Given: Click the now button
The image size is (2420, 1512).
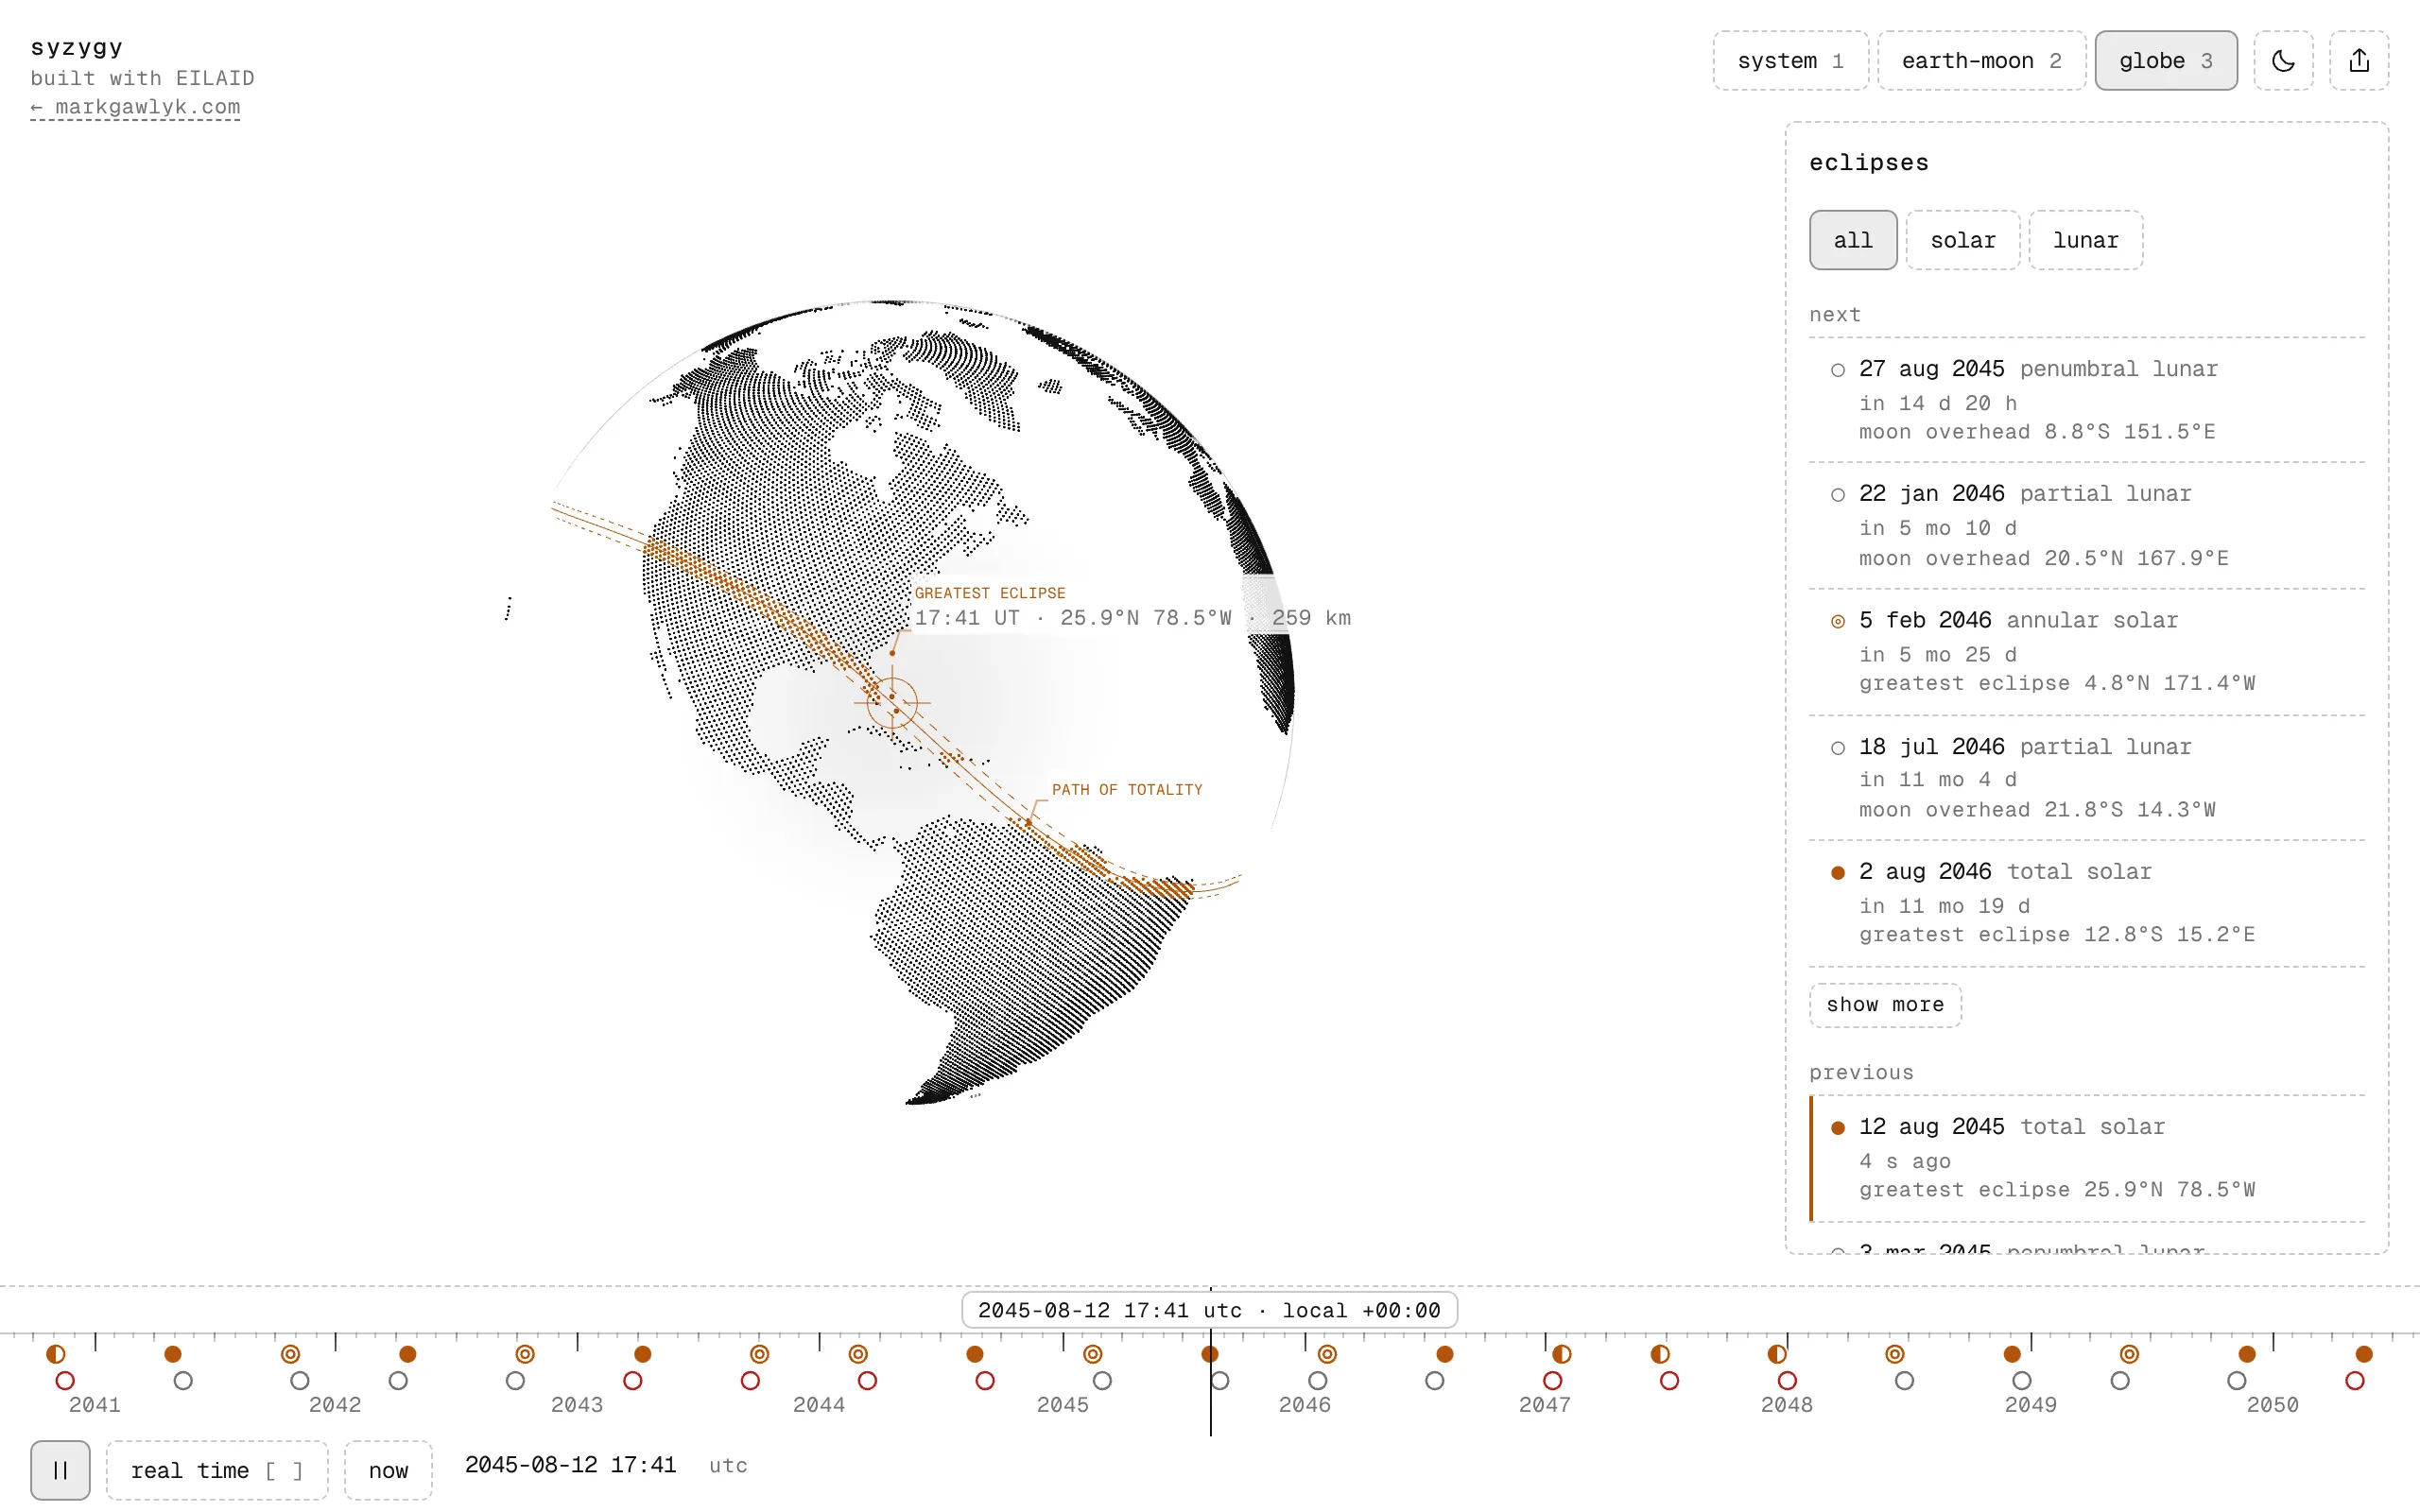Looking at the screenshot, I should point(388,1470).
